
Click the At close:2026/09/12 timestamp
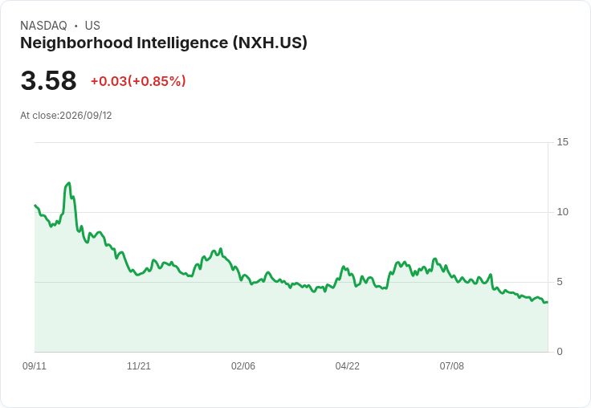(66, 116)
